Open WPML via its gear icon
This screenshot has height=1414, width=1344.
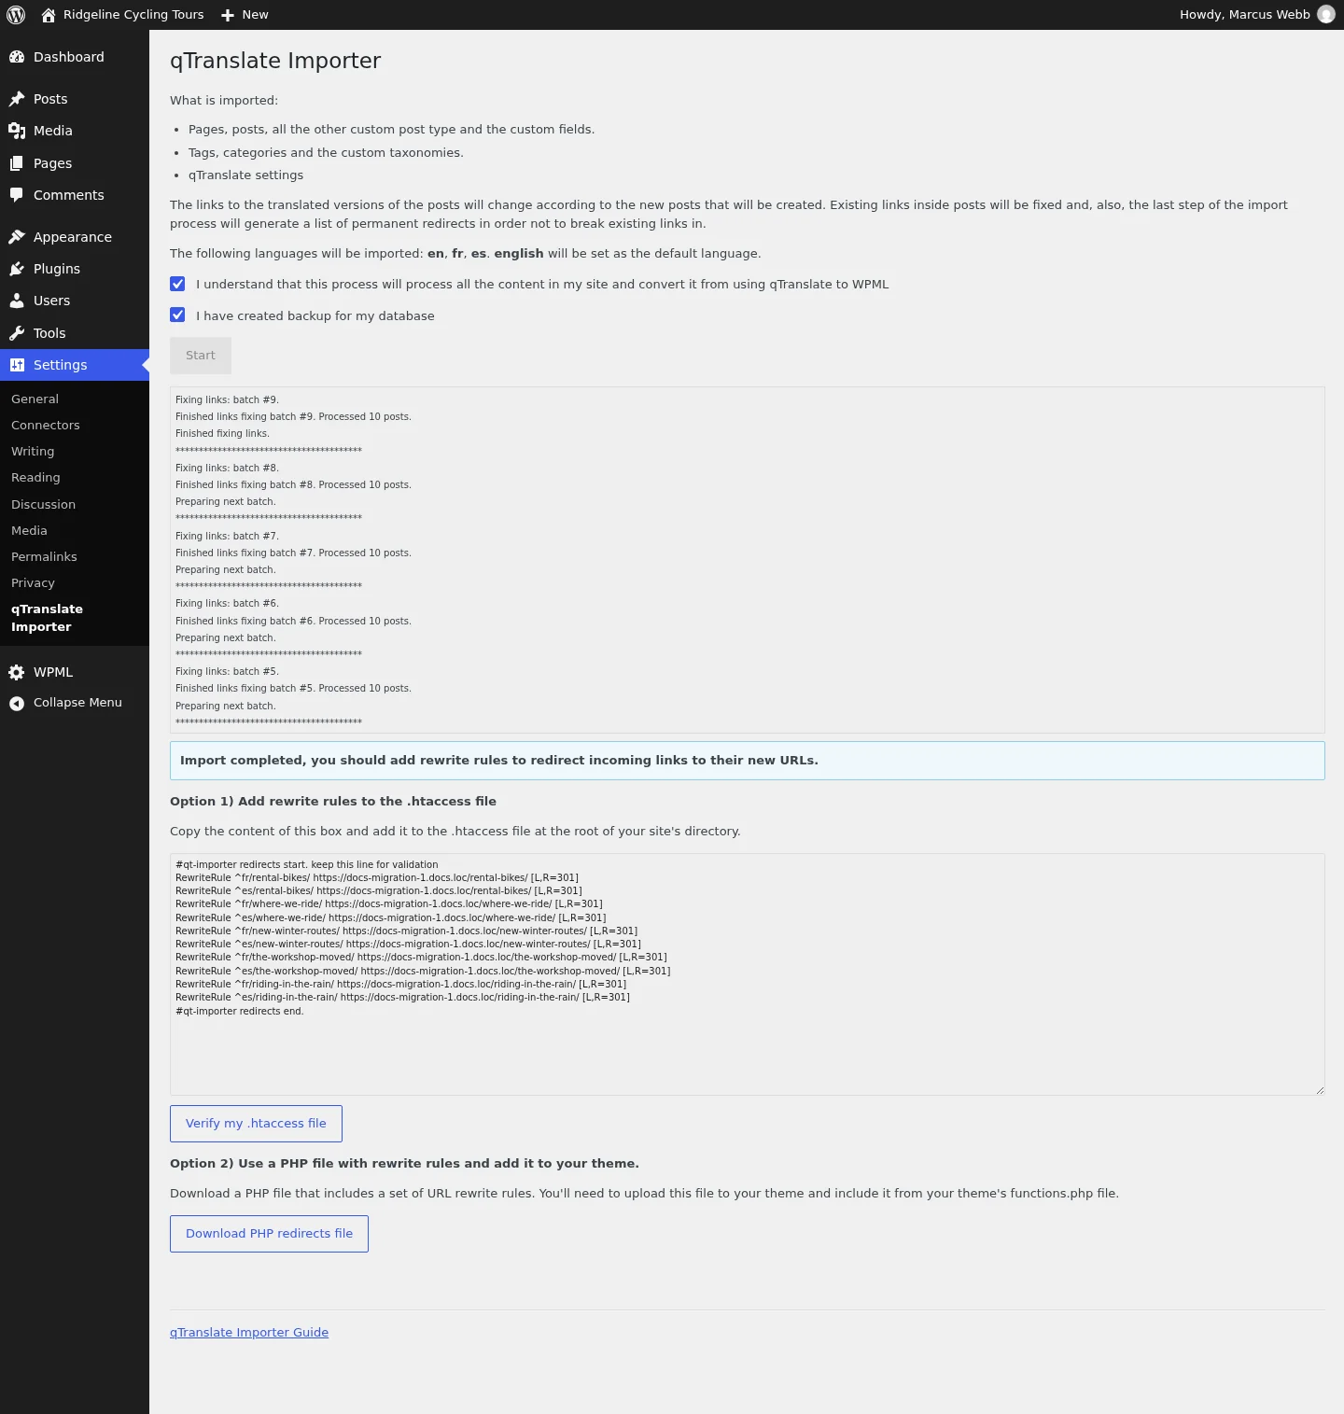(x=17, y=672)
